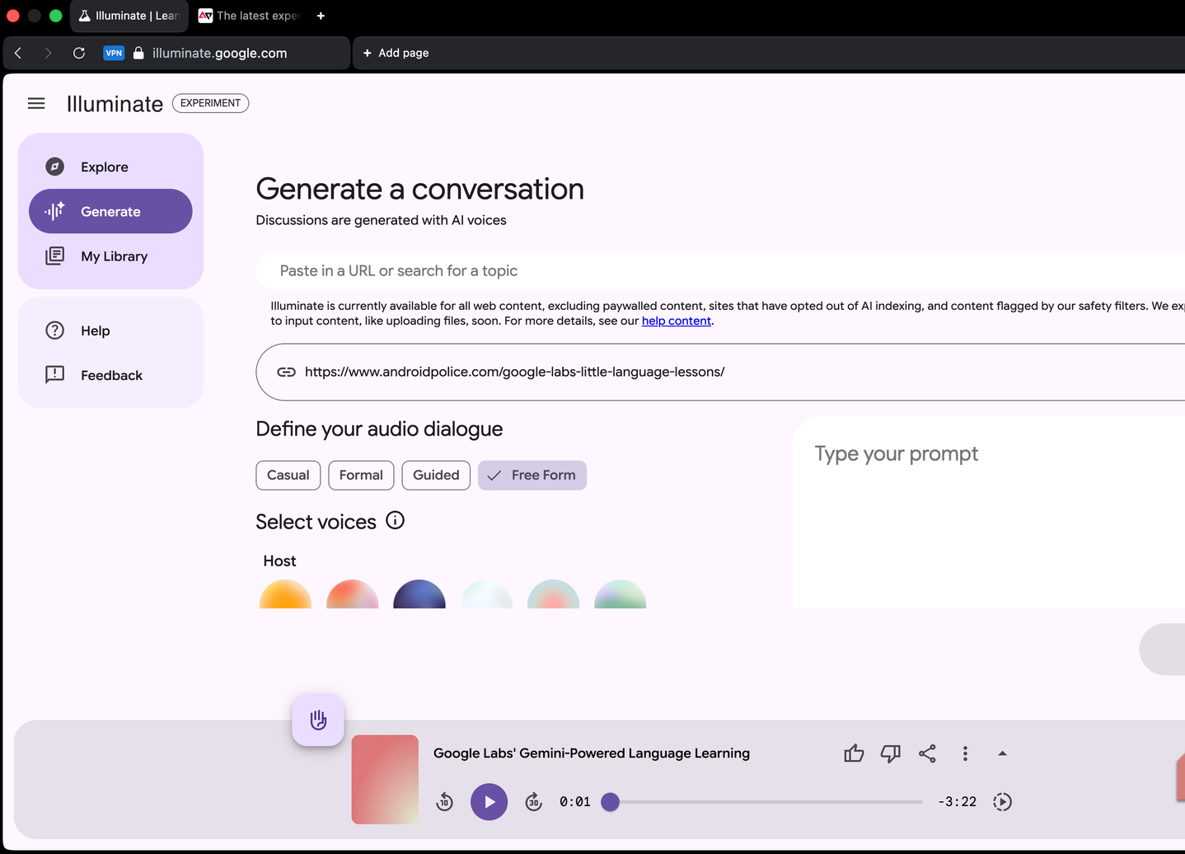Viewport: 1185px width, 854px height.
Task: Click the raised hand floating button
Action: point(318,720)
